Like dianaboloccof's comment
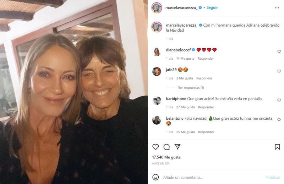 (279, 52)
